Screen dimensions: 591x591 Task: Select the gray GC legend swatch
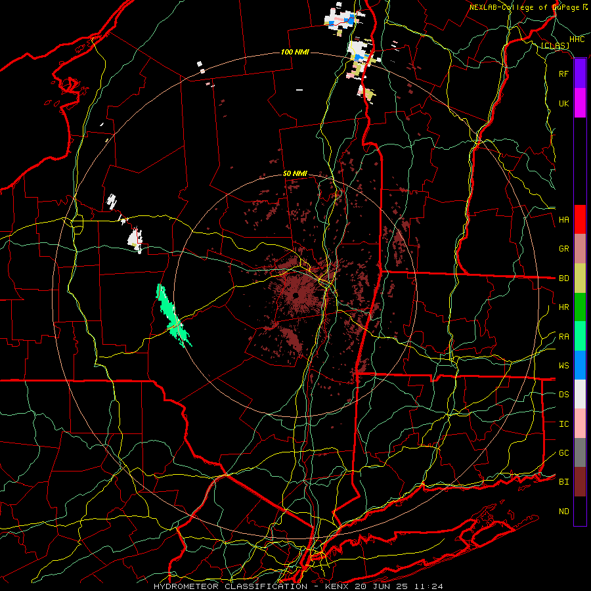click(x=580, y=452)
